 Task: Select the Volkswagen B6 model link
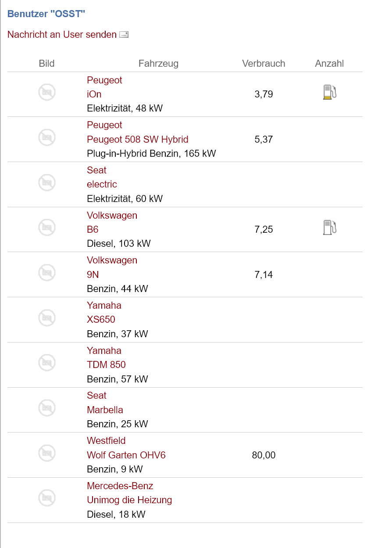pos(93,230)
